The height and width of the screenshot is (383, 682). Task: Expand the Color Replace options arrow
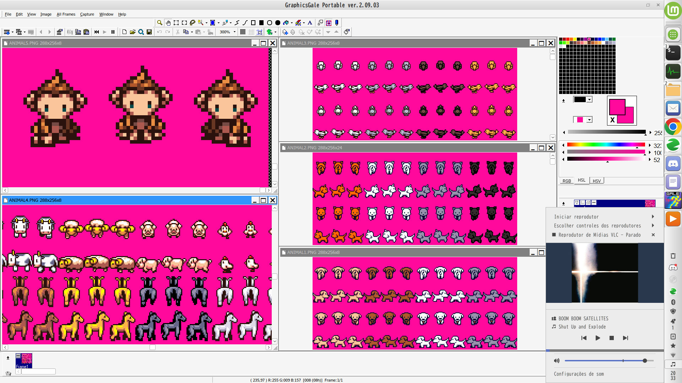(304, 23)
